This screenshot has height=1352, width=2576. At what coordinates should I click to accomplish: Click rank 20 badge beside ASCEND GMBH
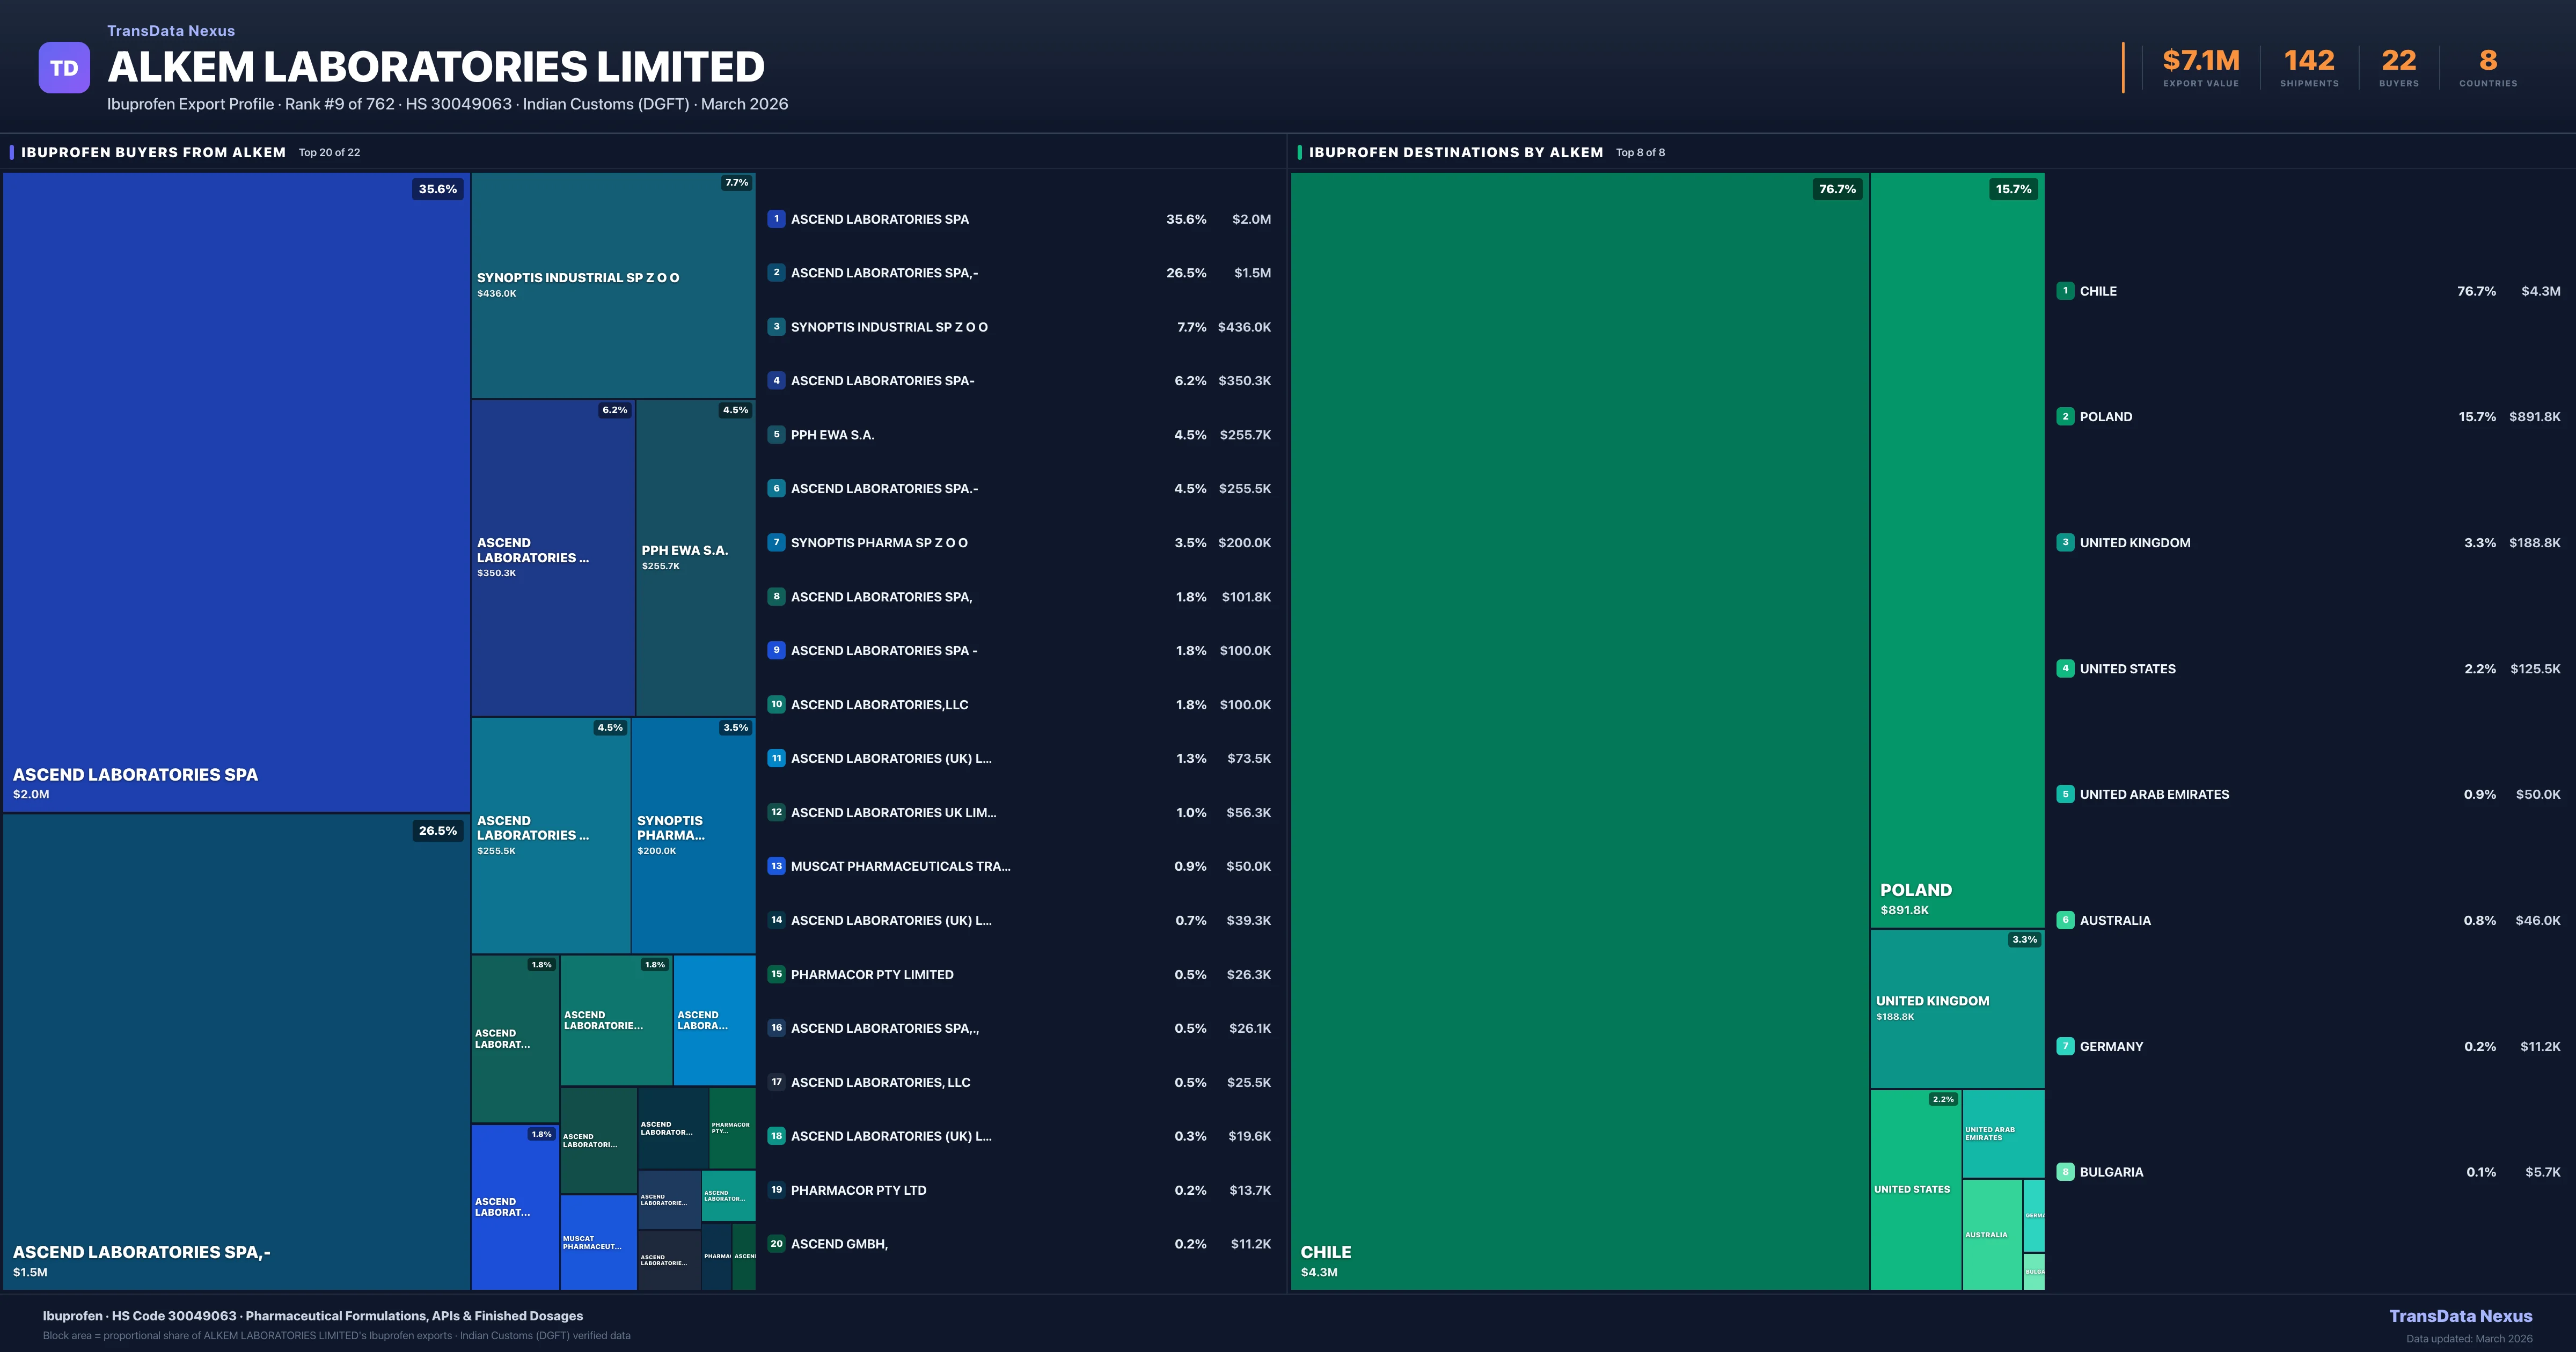pos(776,1244)
